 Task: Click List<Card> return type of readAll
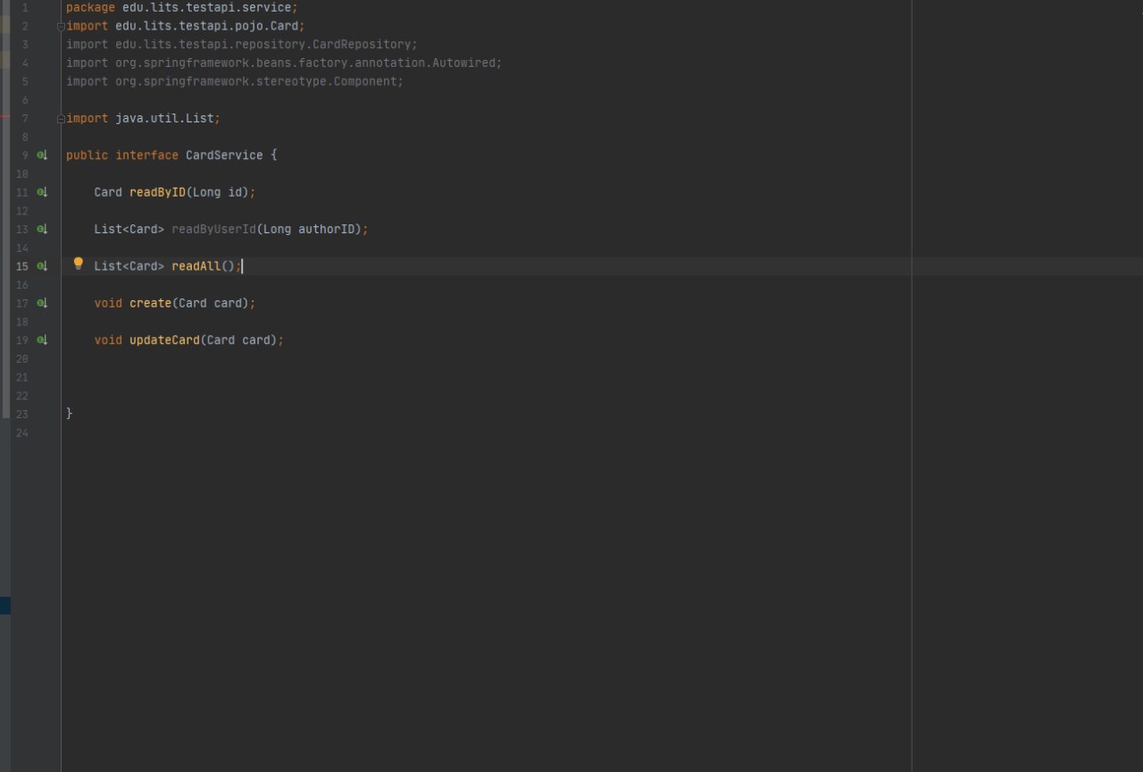(x=129, y=266)
